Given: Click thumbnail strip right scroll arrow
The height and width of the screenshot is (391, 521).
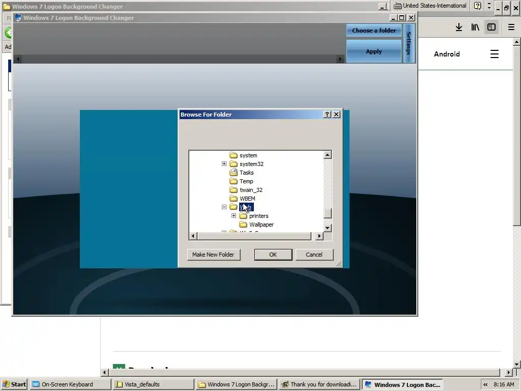Looking at the screenshot, I should tap(339, 59).
